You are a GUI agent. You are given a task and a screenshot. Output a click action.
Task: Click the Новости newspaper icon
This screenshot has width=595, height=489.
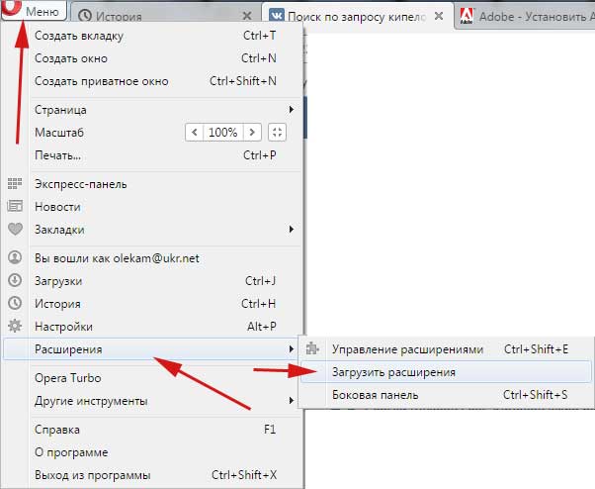coord(15,206)
